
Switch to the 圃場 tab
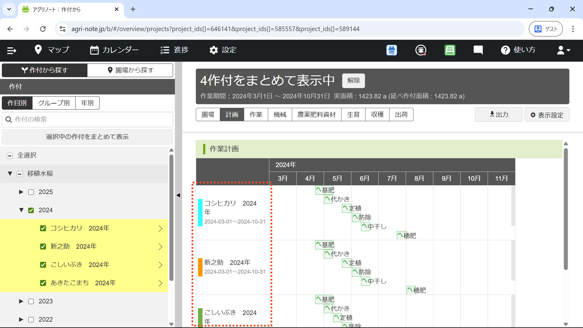point(208,115)
